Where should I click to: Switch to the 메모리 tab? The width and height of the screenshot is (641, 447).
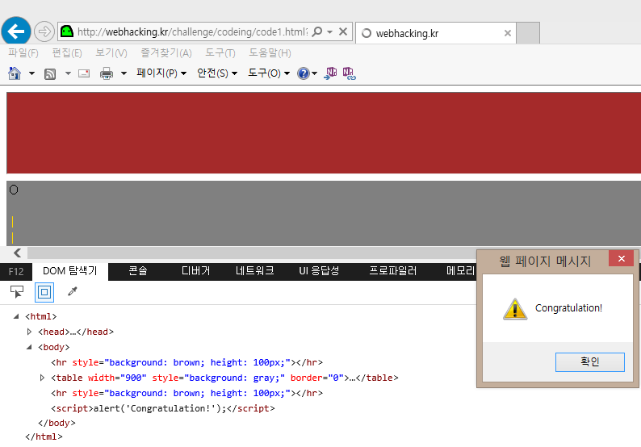coord(460,271)
